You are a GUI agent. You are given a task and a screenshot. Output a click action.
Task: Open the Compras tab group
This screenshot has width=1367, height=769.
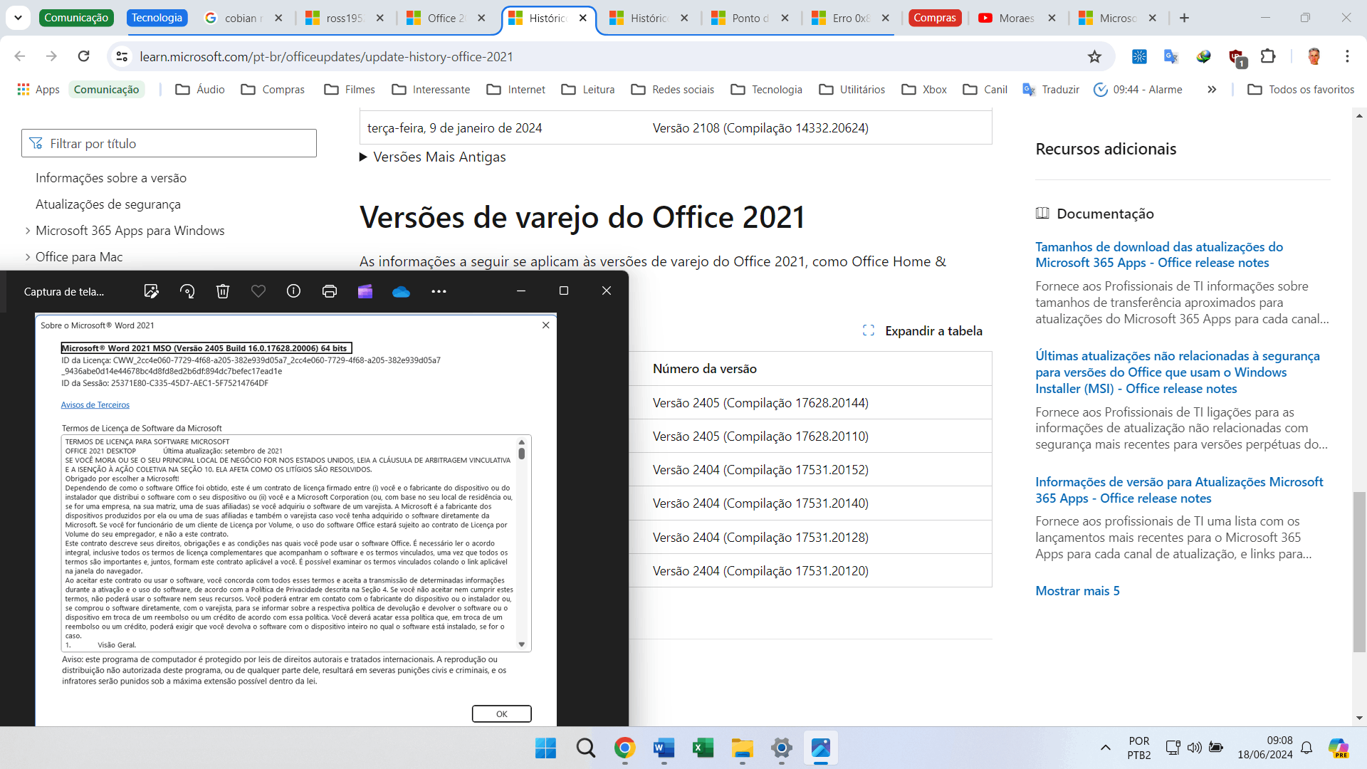point(934,18)
